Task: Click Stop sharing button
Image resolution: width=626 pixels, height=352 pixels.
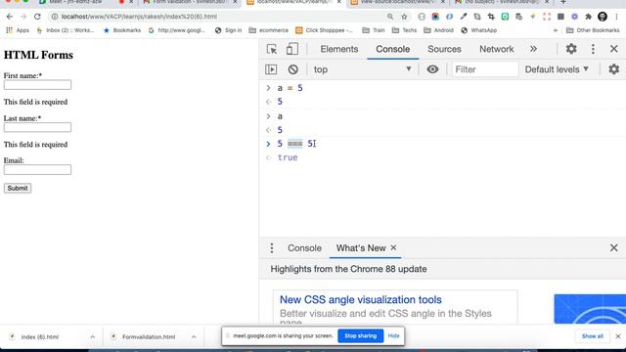Action: click(361, 336)
